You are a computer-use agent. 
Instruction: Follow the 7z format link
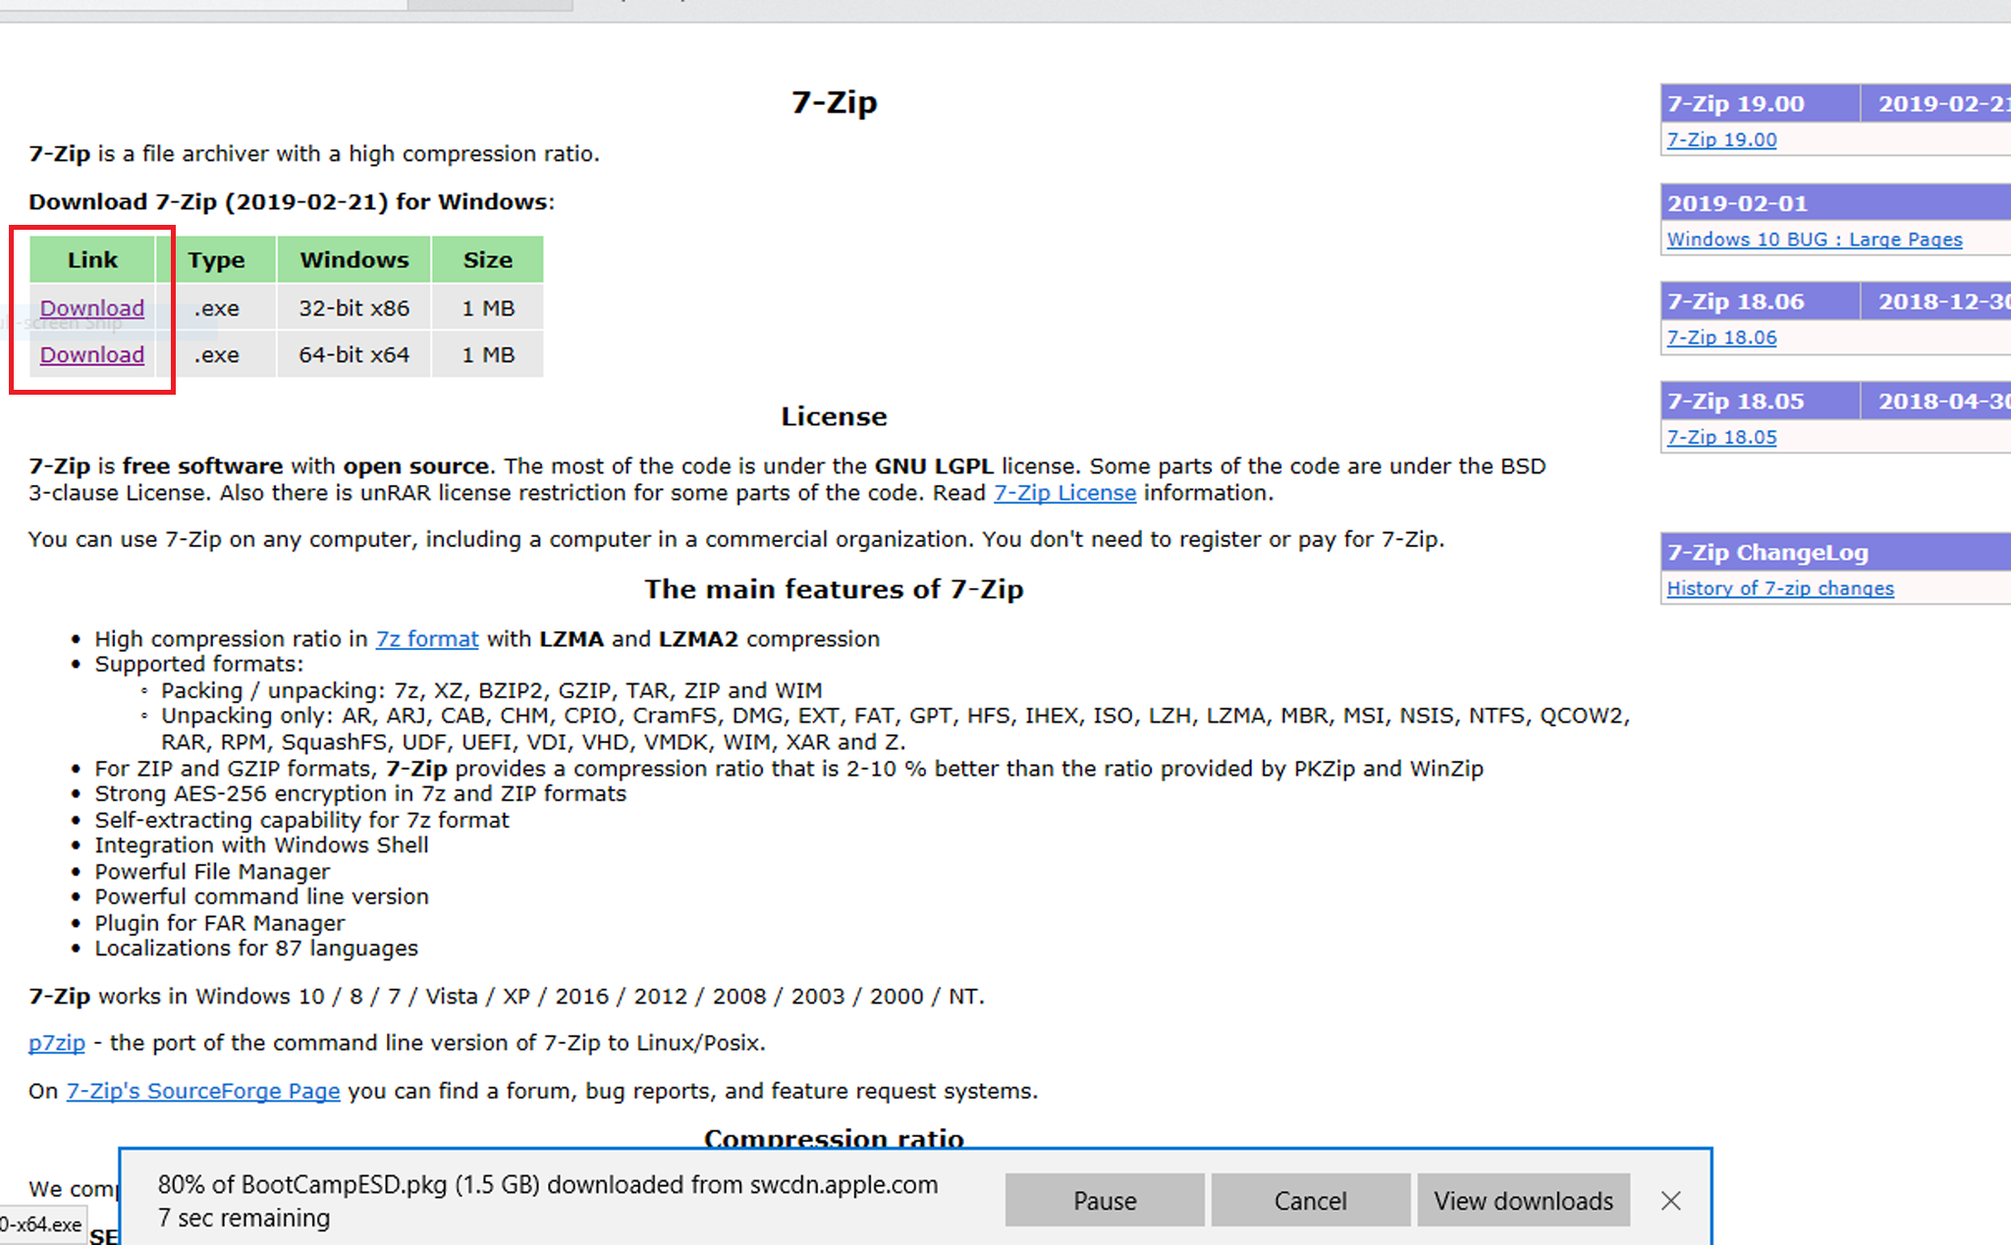[427, 639]
